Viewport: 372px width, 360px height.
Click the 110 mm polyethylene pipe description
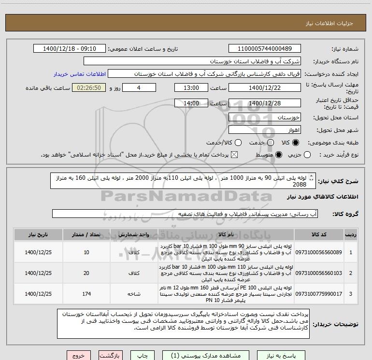pyautogui.click(x=226, y=273)
